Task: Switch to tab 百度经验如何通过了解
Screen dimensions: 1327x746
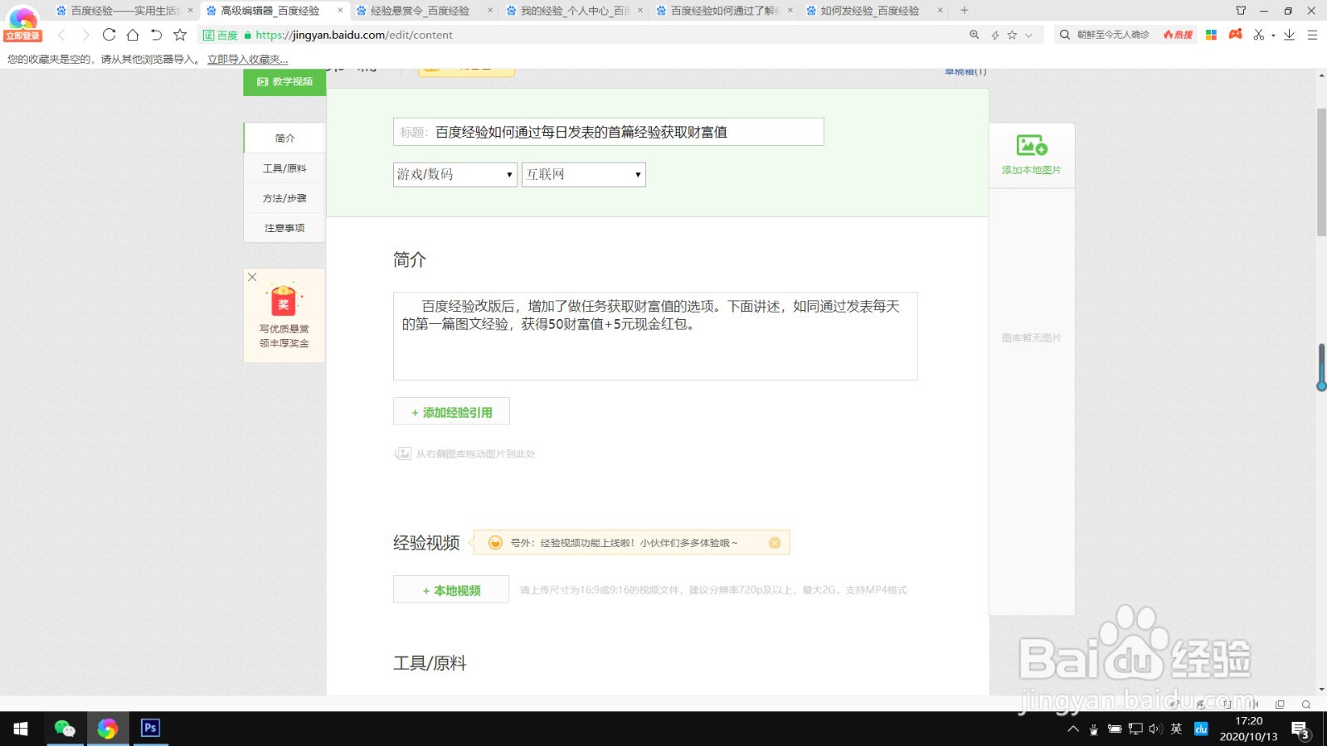Action: 724,11
